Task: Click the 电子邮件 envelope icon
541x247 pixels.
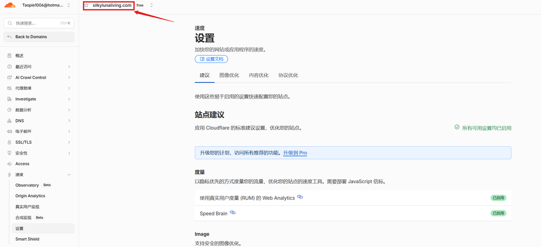Action: click(x=10, y=131)
